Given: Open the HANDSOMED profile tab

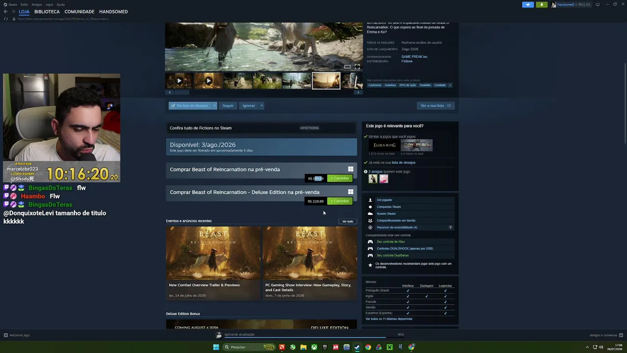Looking at the screenshot, I should click(114, 12).
